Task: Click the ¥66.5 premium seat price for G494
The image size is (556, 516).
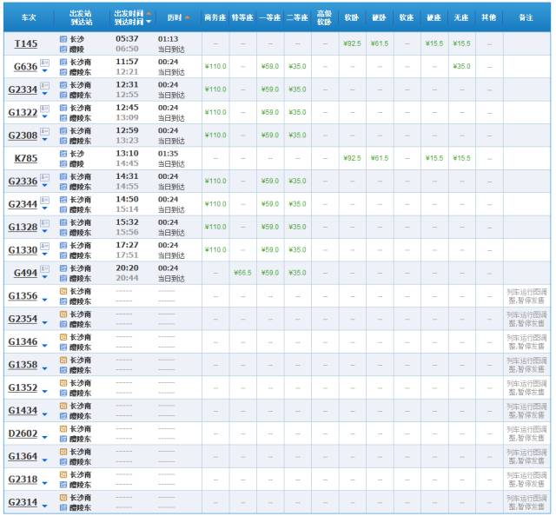Action: (242, 273)
